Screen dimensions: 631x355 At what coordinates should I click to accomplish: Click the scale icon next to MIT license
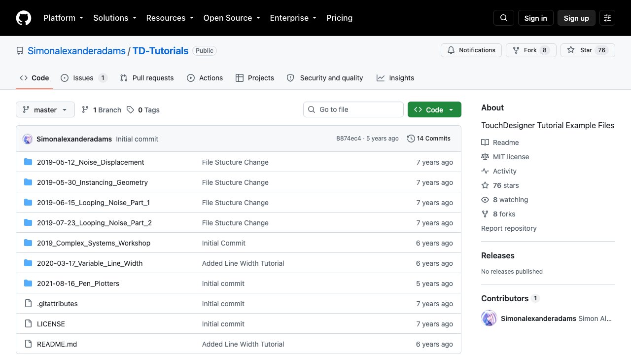[x=485, y=157]
